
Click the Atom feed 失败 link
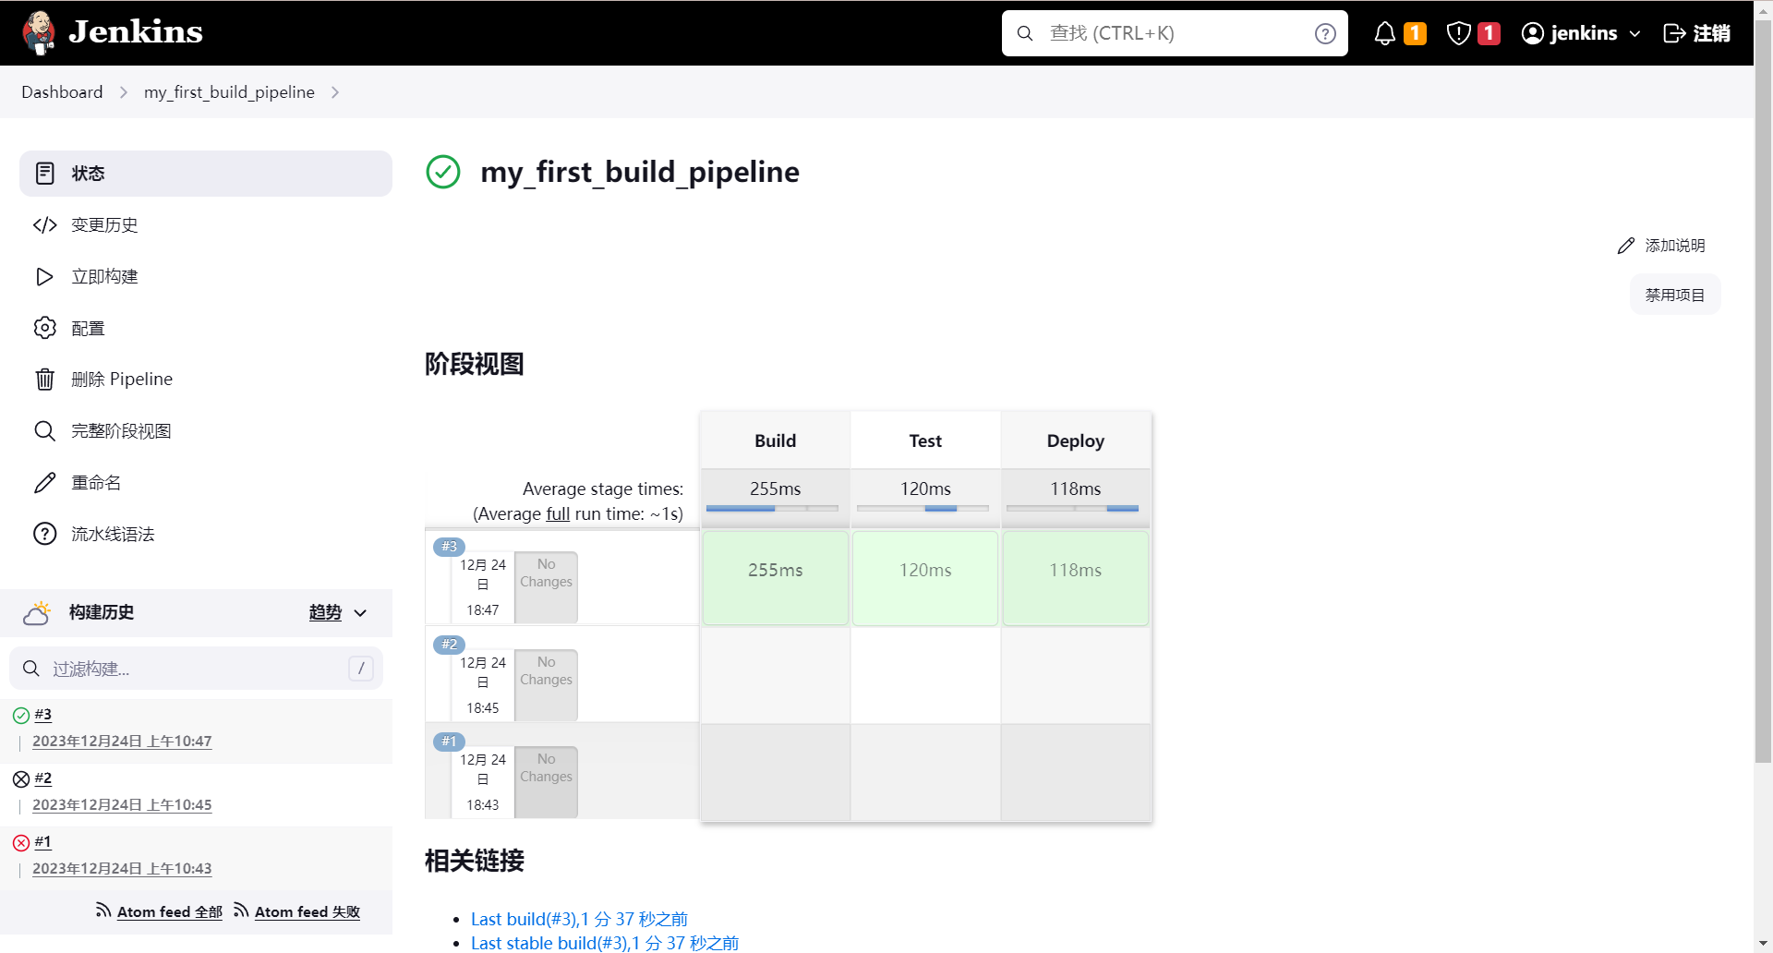(x=308, y=912)
